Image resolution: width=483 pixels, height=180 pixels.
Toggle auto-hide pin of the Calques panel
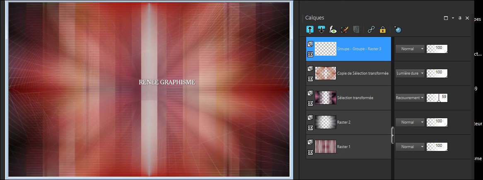460,18
